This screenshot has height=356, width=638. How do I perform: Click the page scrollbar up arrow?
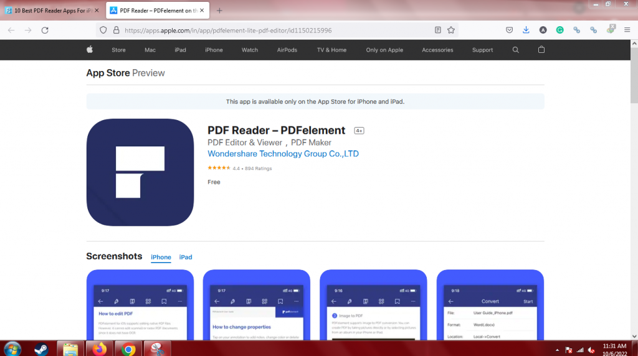point(634,43)
